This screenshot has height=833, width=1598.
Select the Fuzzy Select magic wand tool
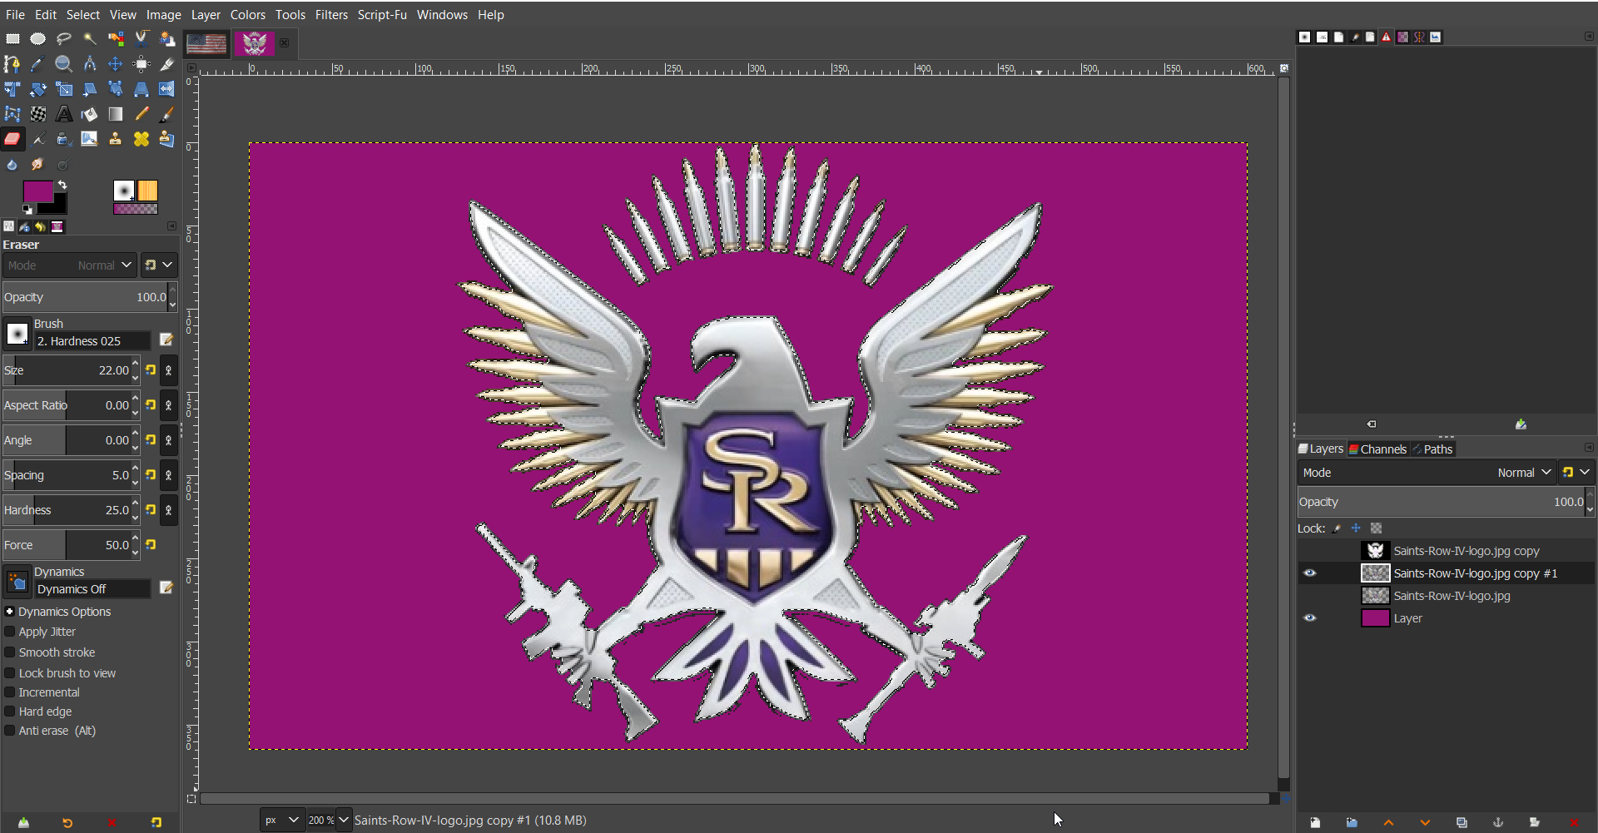coord(90,38)
